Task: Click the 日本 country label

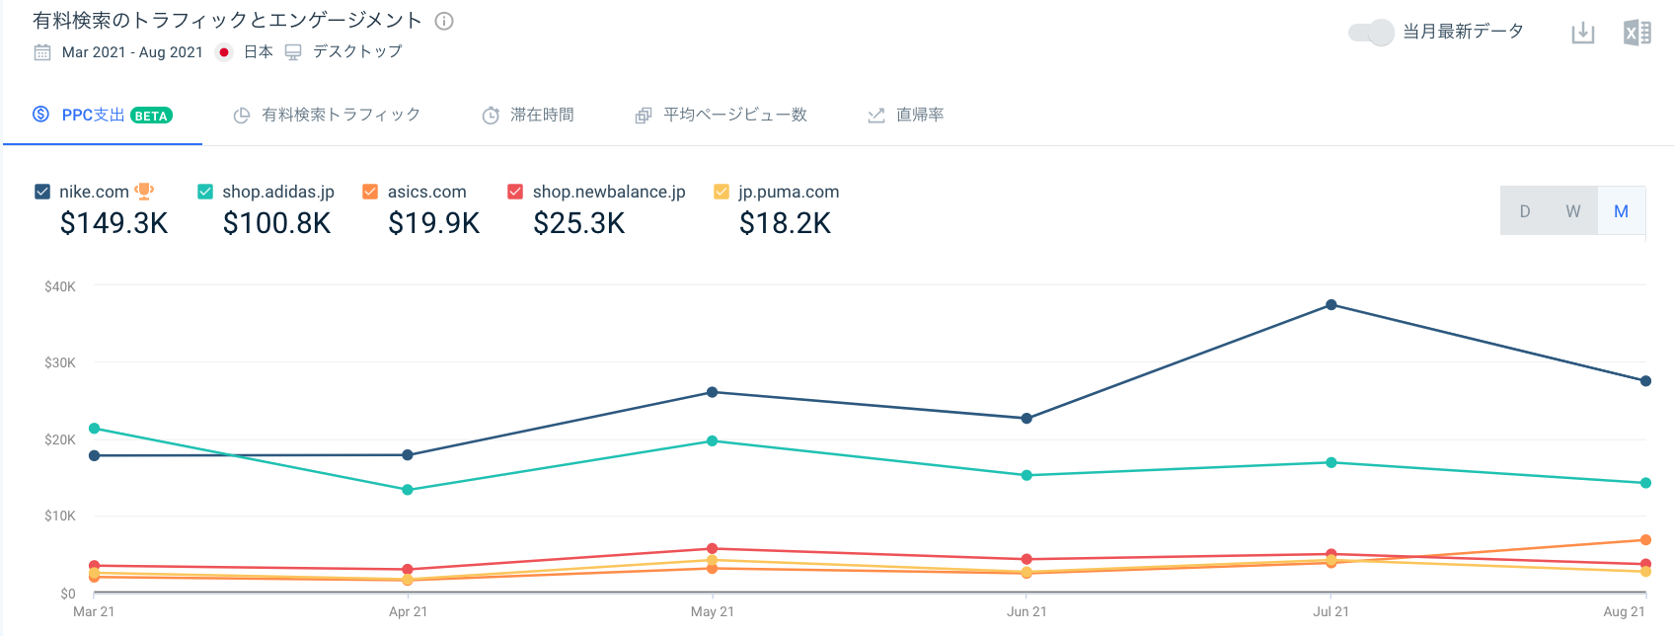Action: click(259, 52)
